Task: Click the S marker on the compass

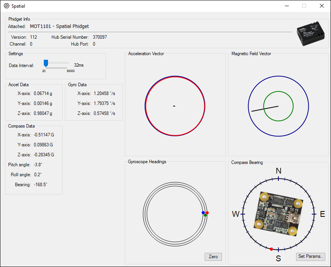Action: coord(278,258)
